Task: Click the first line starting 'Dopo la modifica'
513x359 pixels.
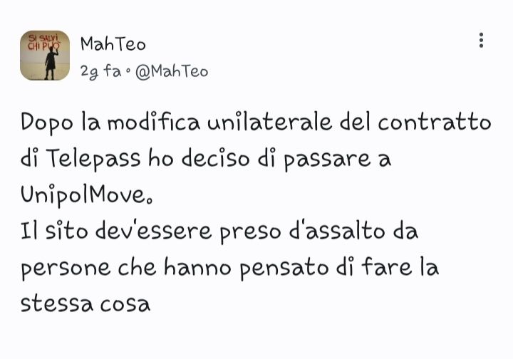Action: pos(256,123)
